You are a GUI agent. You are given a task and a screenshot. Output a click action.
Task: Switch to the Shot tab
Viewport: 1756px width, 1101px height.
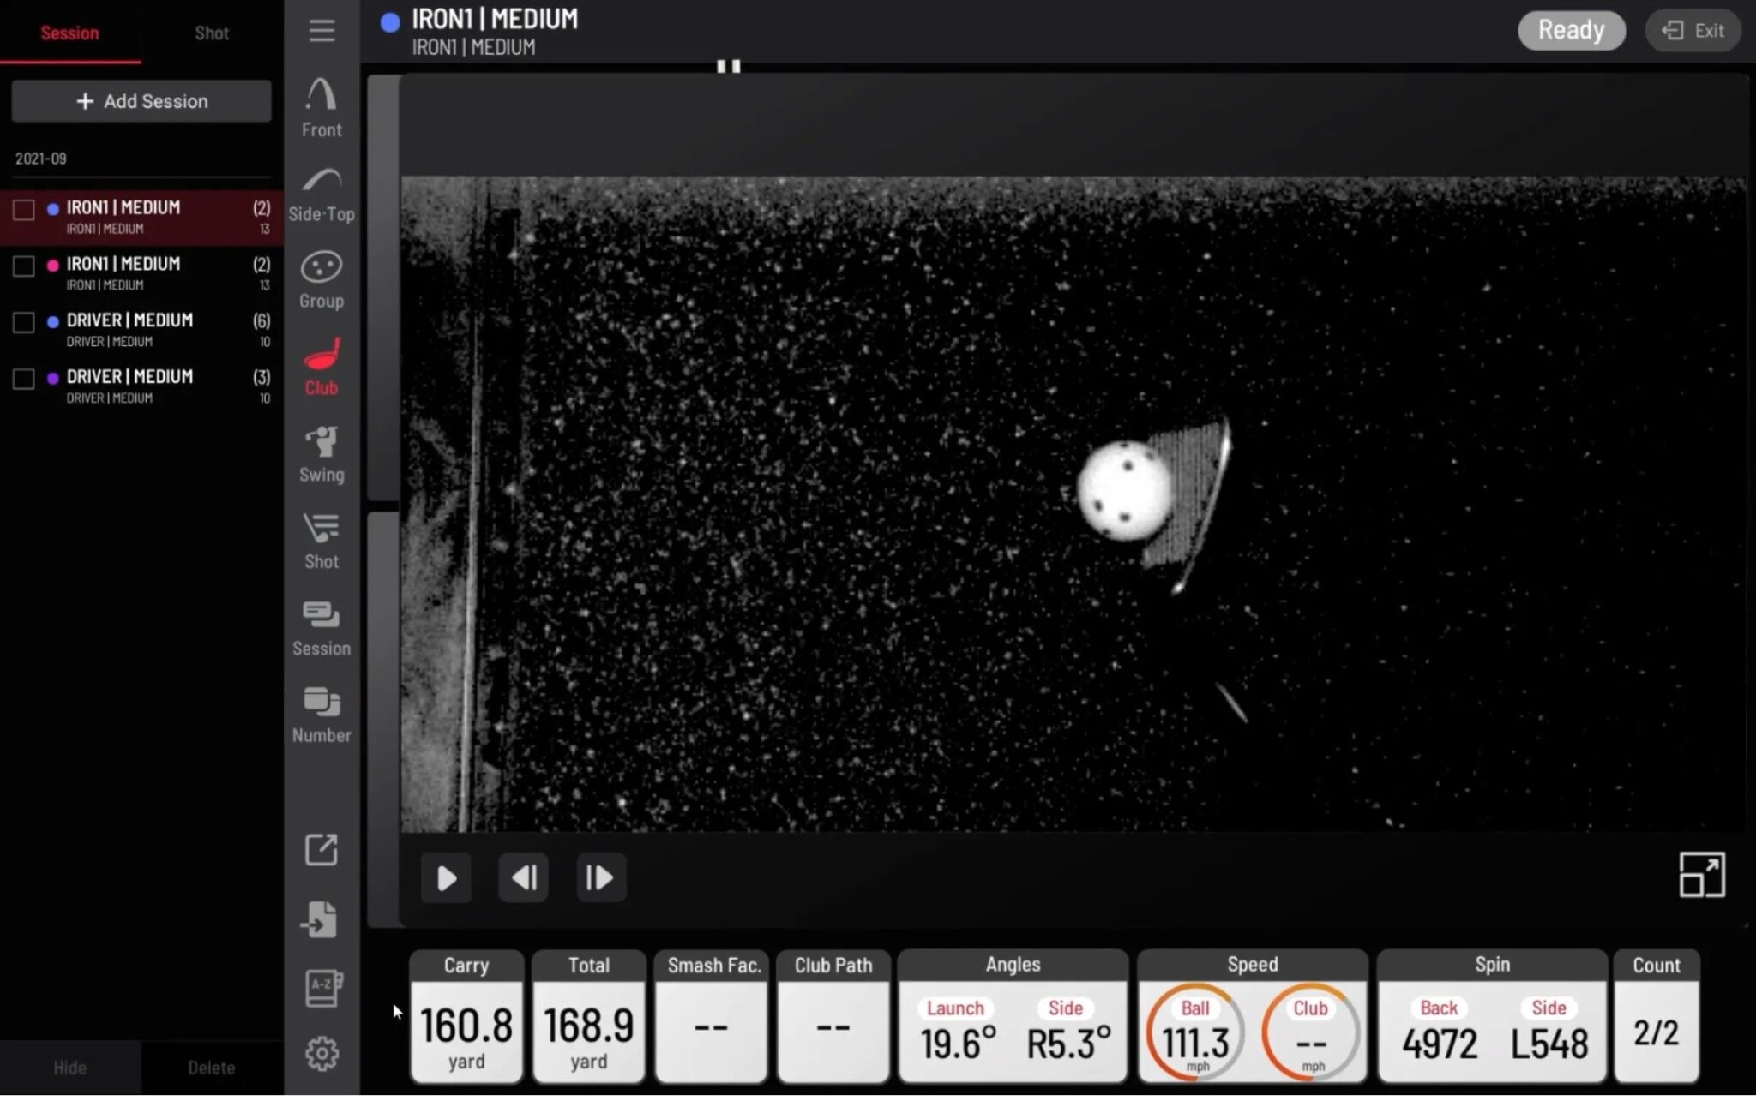211,33
